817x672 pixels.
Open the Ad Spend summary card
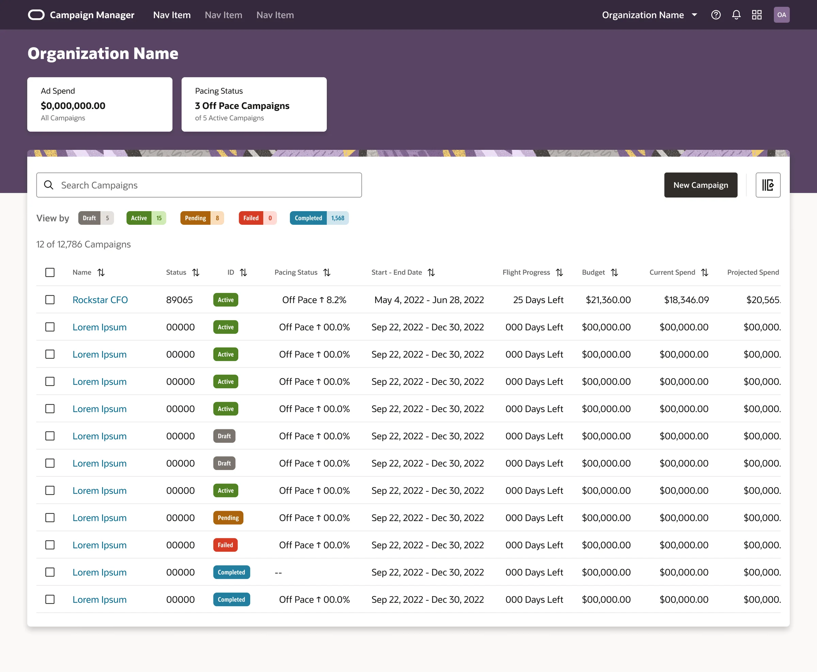pos(100,105)
